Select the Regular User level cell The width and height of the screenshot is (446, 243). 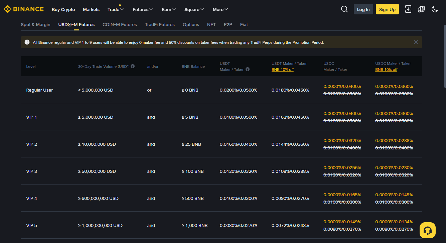pyautogui.click(x=39, y=90)
